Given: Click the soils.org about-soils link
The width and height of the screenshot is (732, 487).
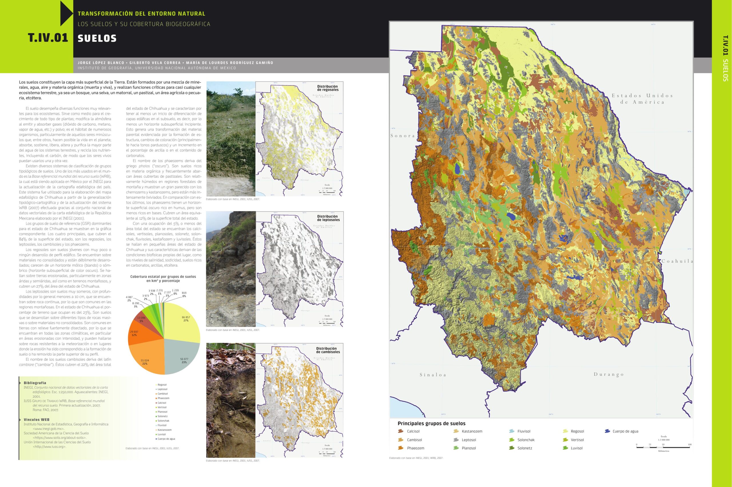Looking at the screenshot, I should pos(59,438).
